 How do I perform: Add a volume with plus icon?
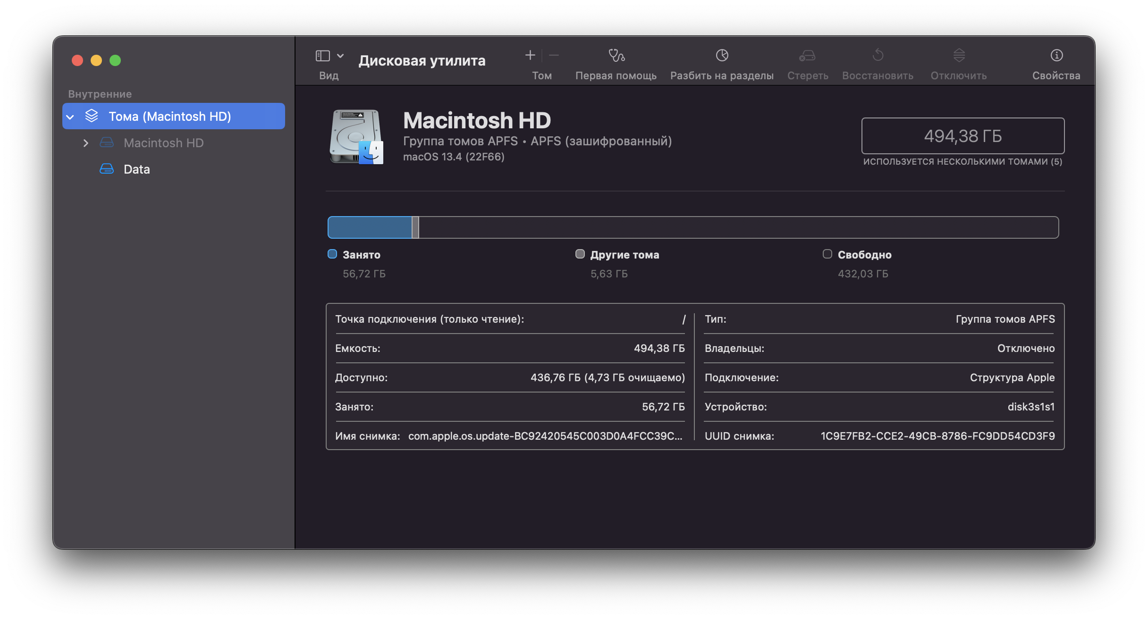(530, 56)
